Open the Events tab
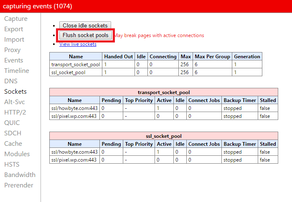The width and height of the screenshot is (292, 202). 14,60
